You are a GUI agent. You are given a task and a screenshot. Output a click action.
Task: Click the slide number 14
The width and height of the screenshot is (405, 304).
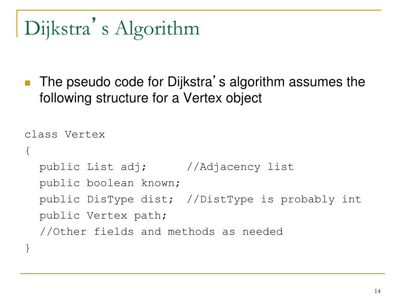[x=377, y=291]
